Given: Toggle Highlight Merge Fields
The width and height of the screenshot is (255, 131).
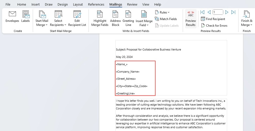Looking at the screenshot, I should pyautogui.click(x=100, y=18).
